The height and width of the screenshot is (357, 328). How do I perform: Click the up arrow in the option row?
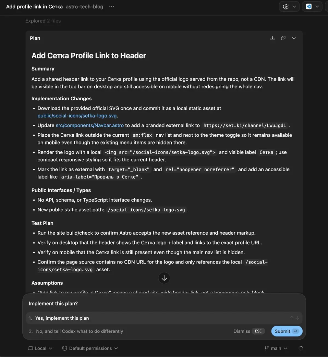[x=292, y=318]
